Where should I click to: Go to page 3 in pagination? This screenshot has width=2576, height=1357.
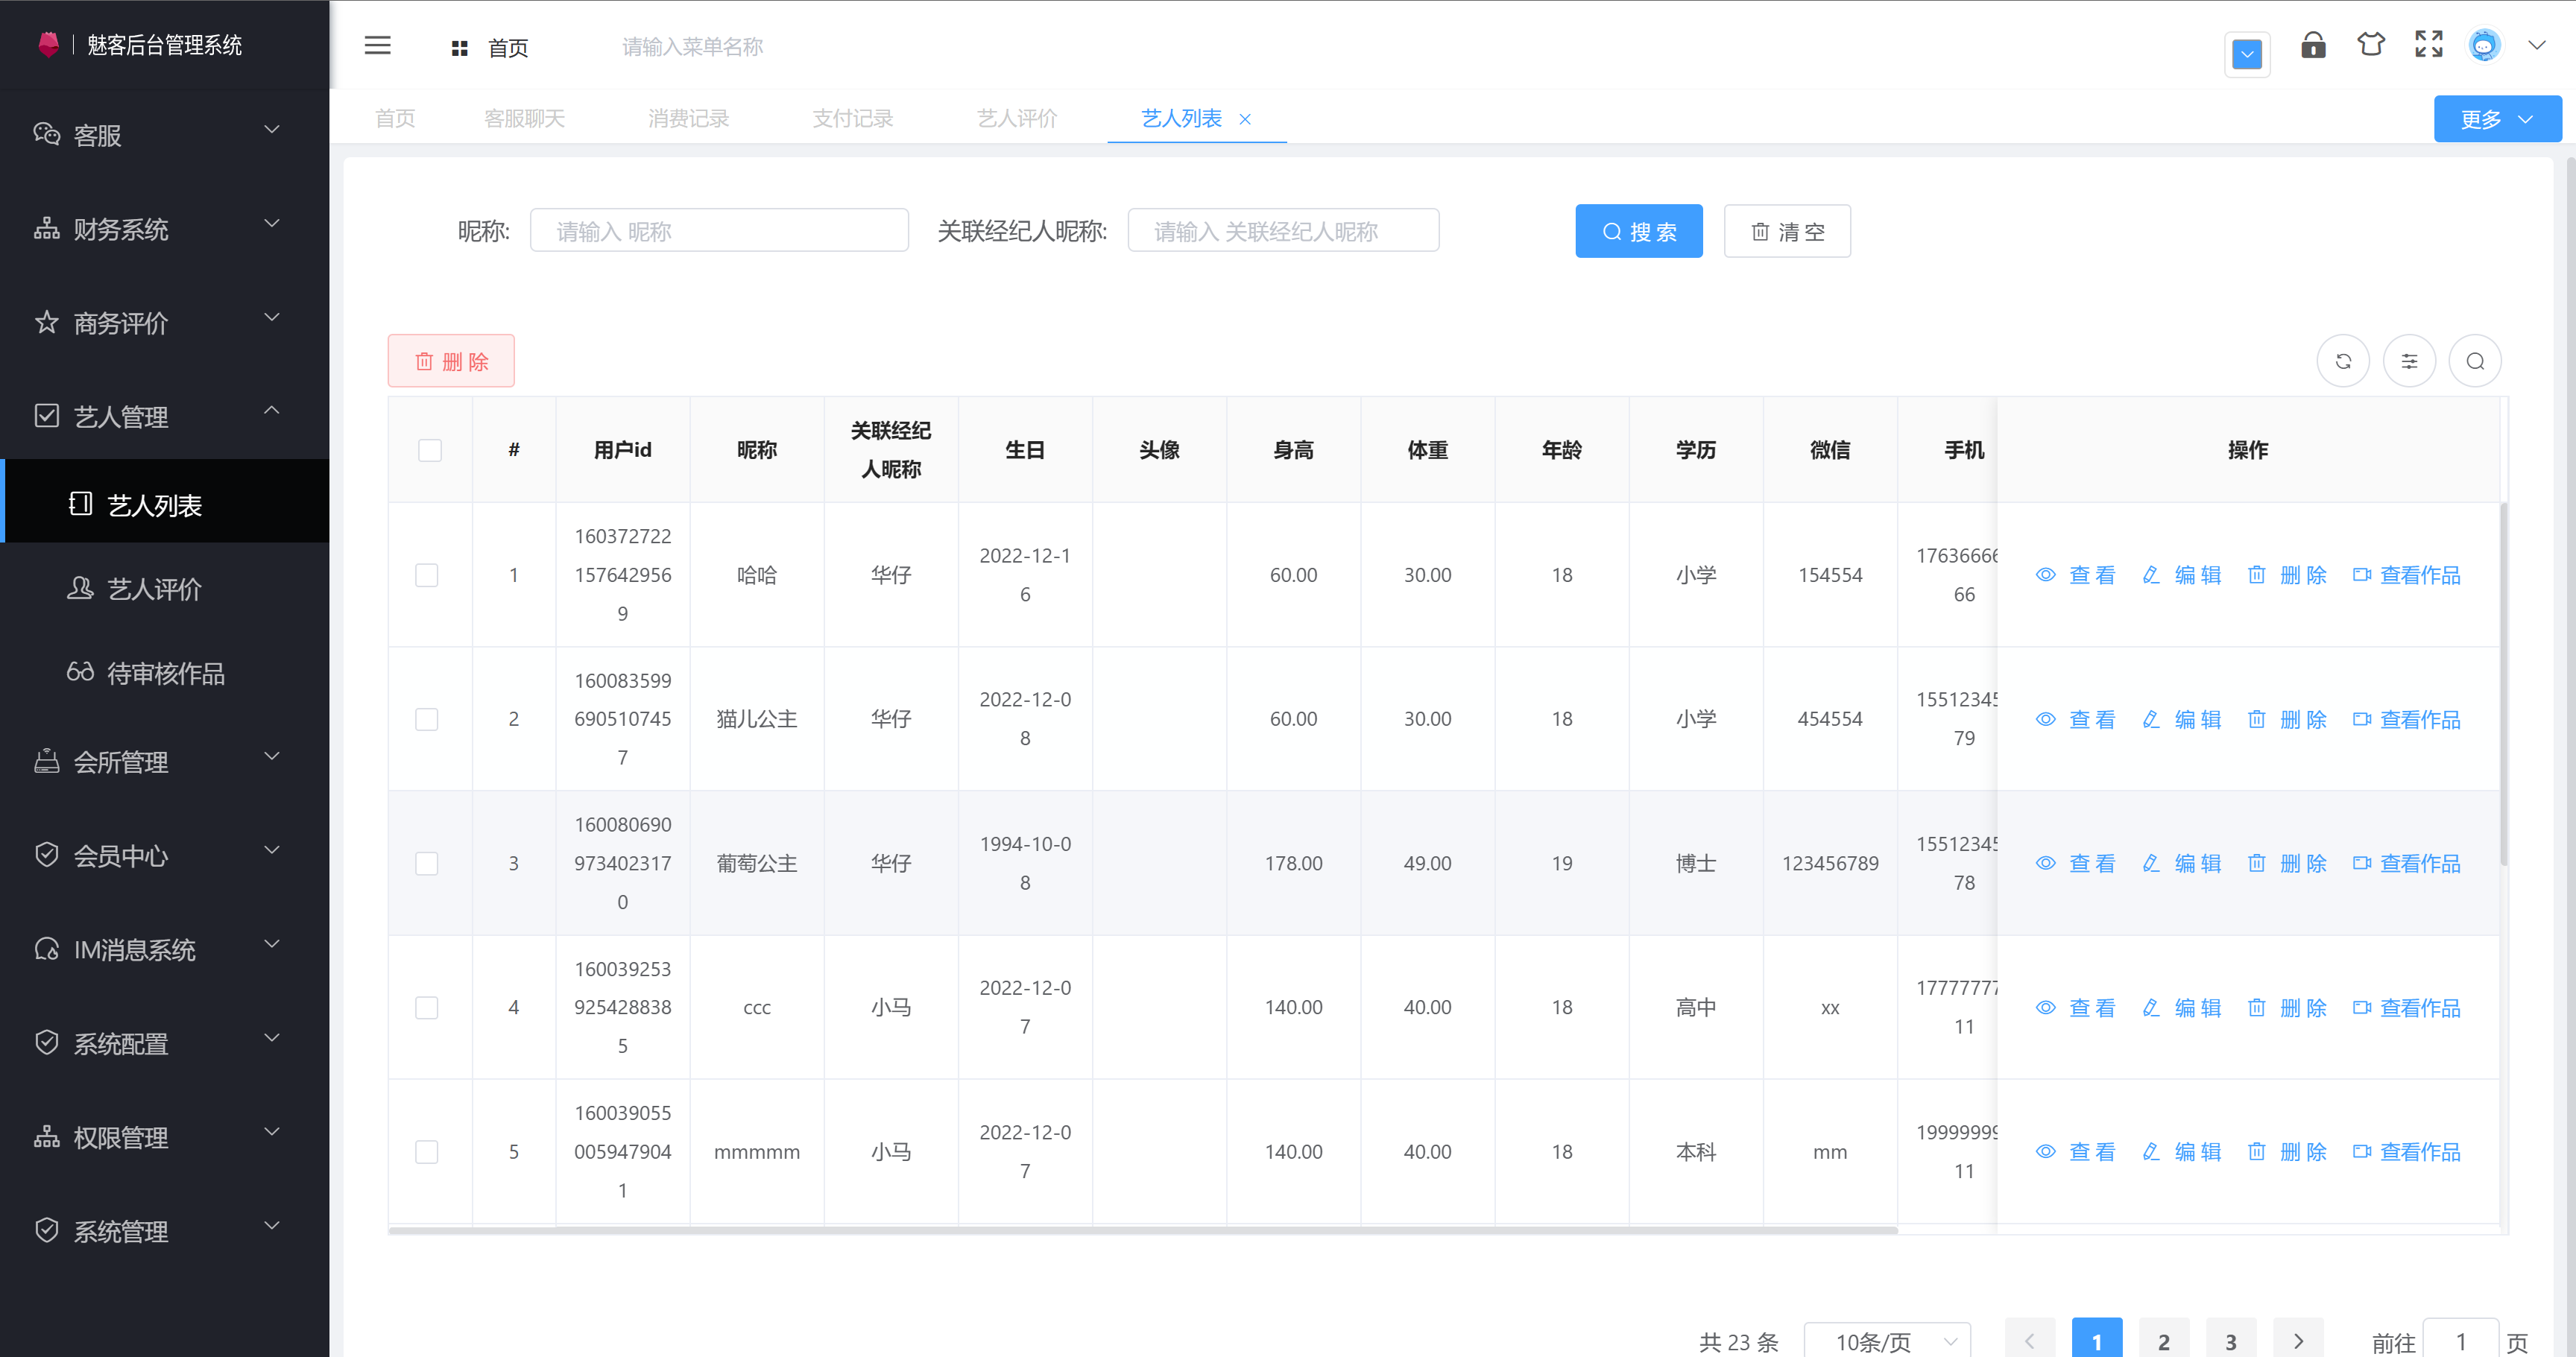2231,1341
